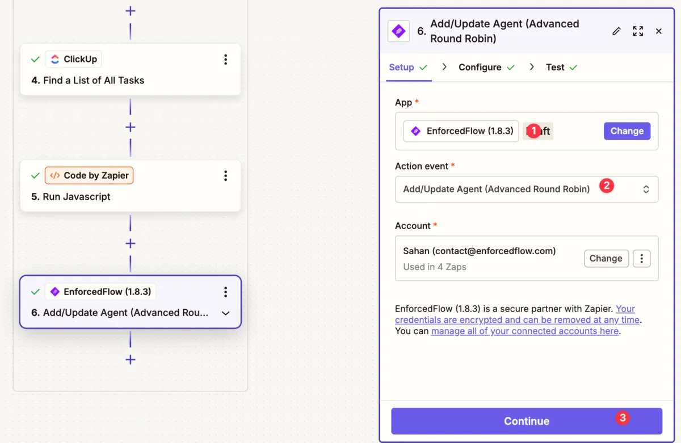Add a step with the plus icon below step 6
The width and height of the screenshot is (681, 443).
pyautogui.click(x=130, y=360)
